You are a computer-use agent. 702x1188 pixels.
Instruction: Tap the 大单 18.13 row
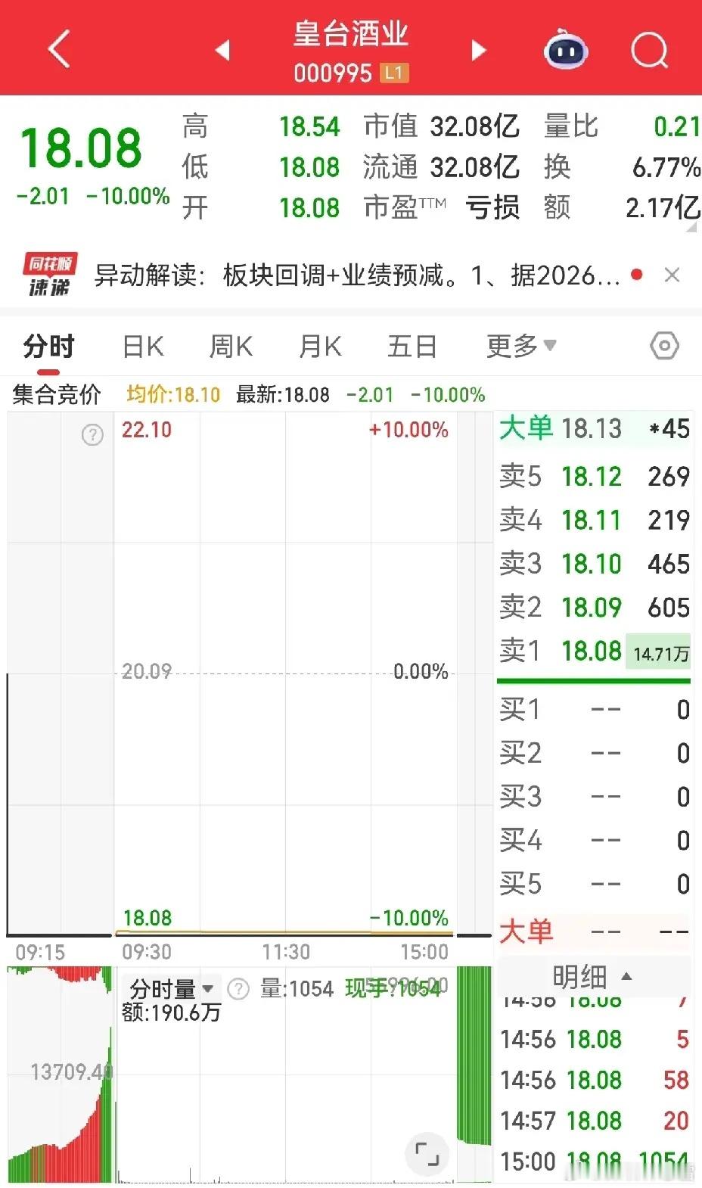(594, 428)
